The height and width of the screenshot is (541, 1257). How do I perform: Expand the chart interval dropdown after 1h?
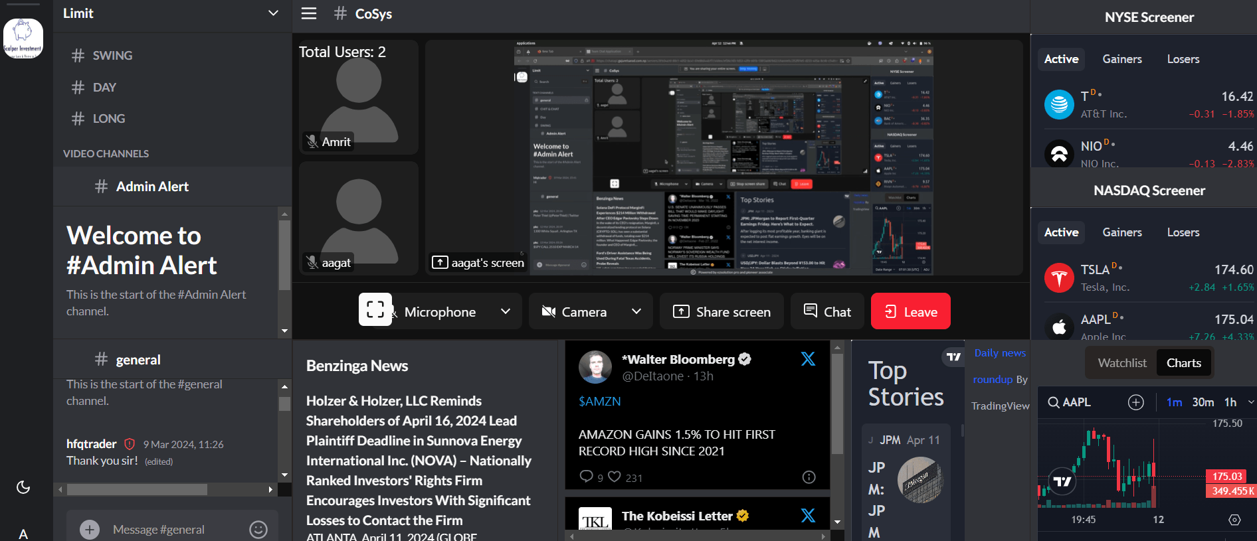[x=1251, y=402]
